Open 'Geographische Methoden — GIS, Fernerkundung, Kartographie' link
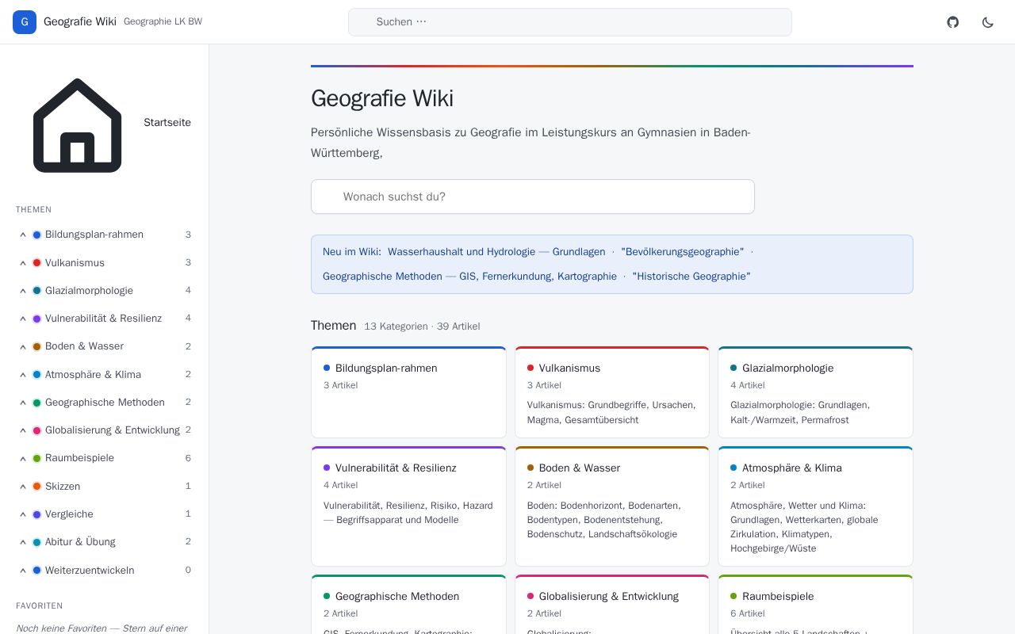 [x=469, y=277]
